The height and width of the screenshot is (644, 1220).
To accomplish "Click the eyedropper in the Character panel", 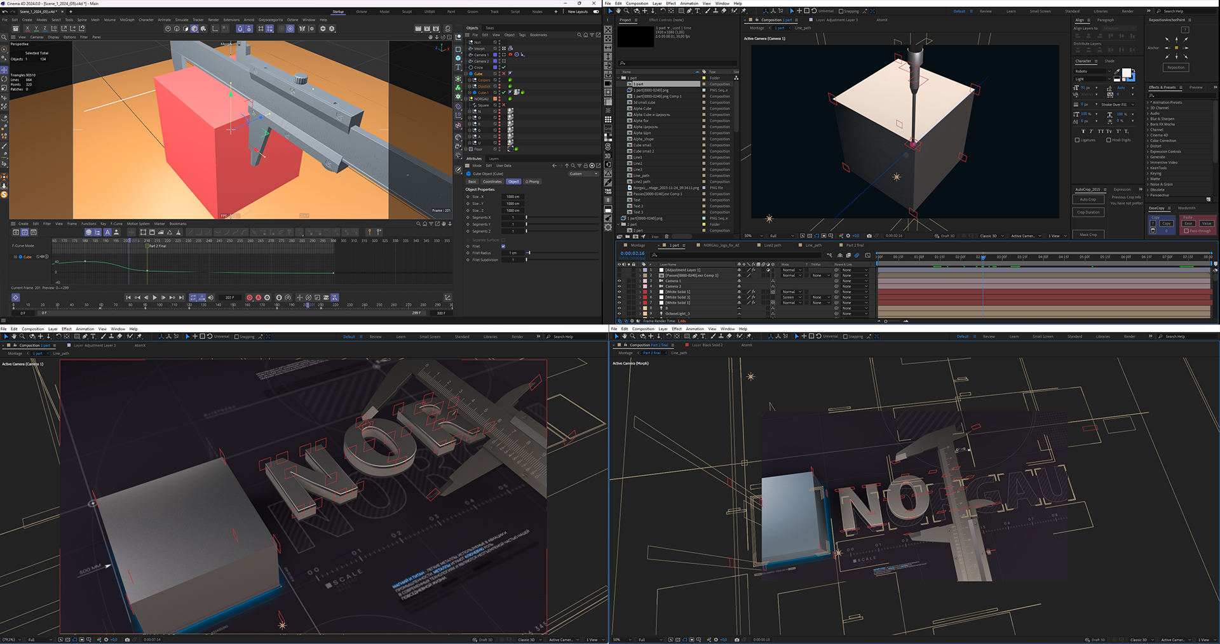I will (x=1117, y=72).
